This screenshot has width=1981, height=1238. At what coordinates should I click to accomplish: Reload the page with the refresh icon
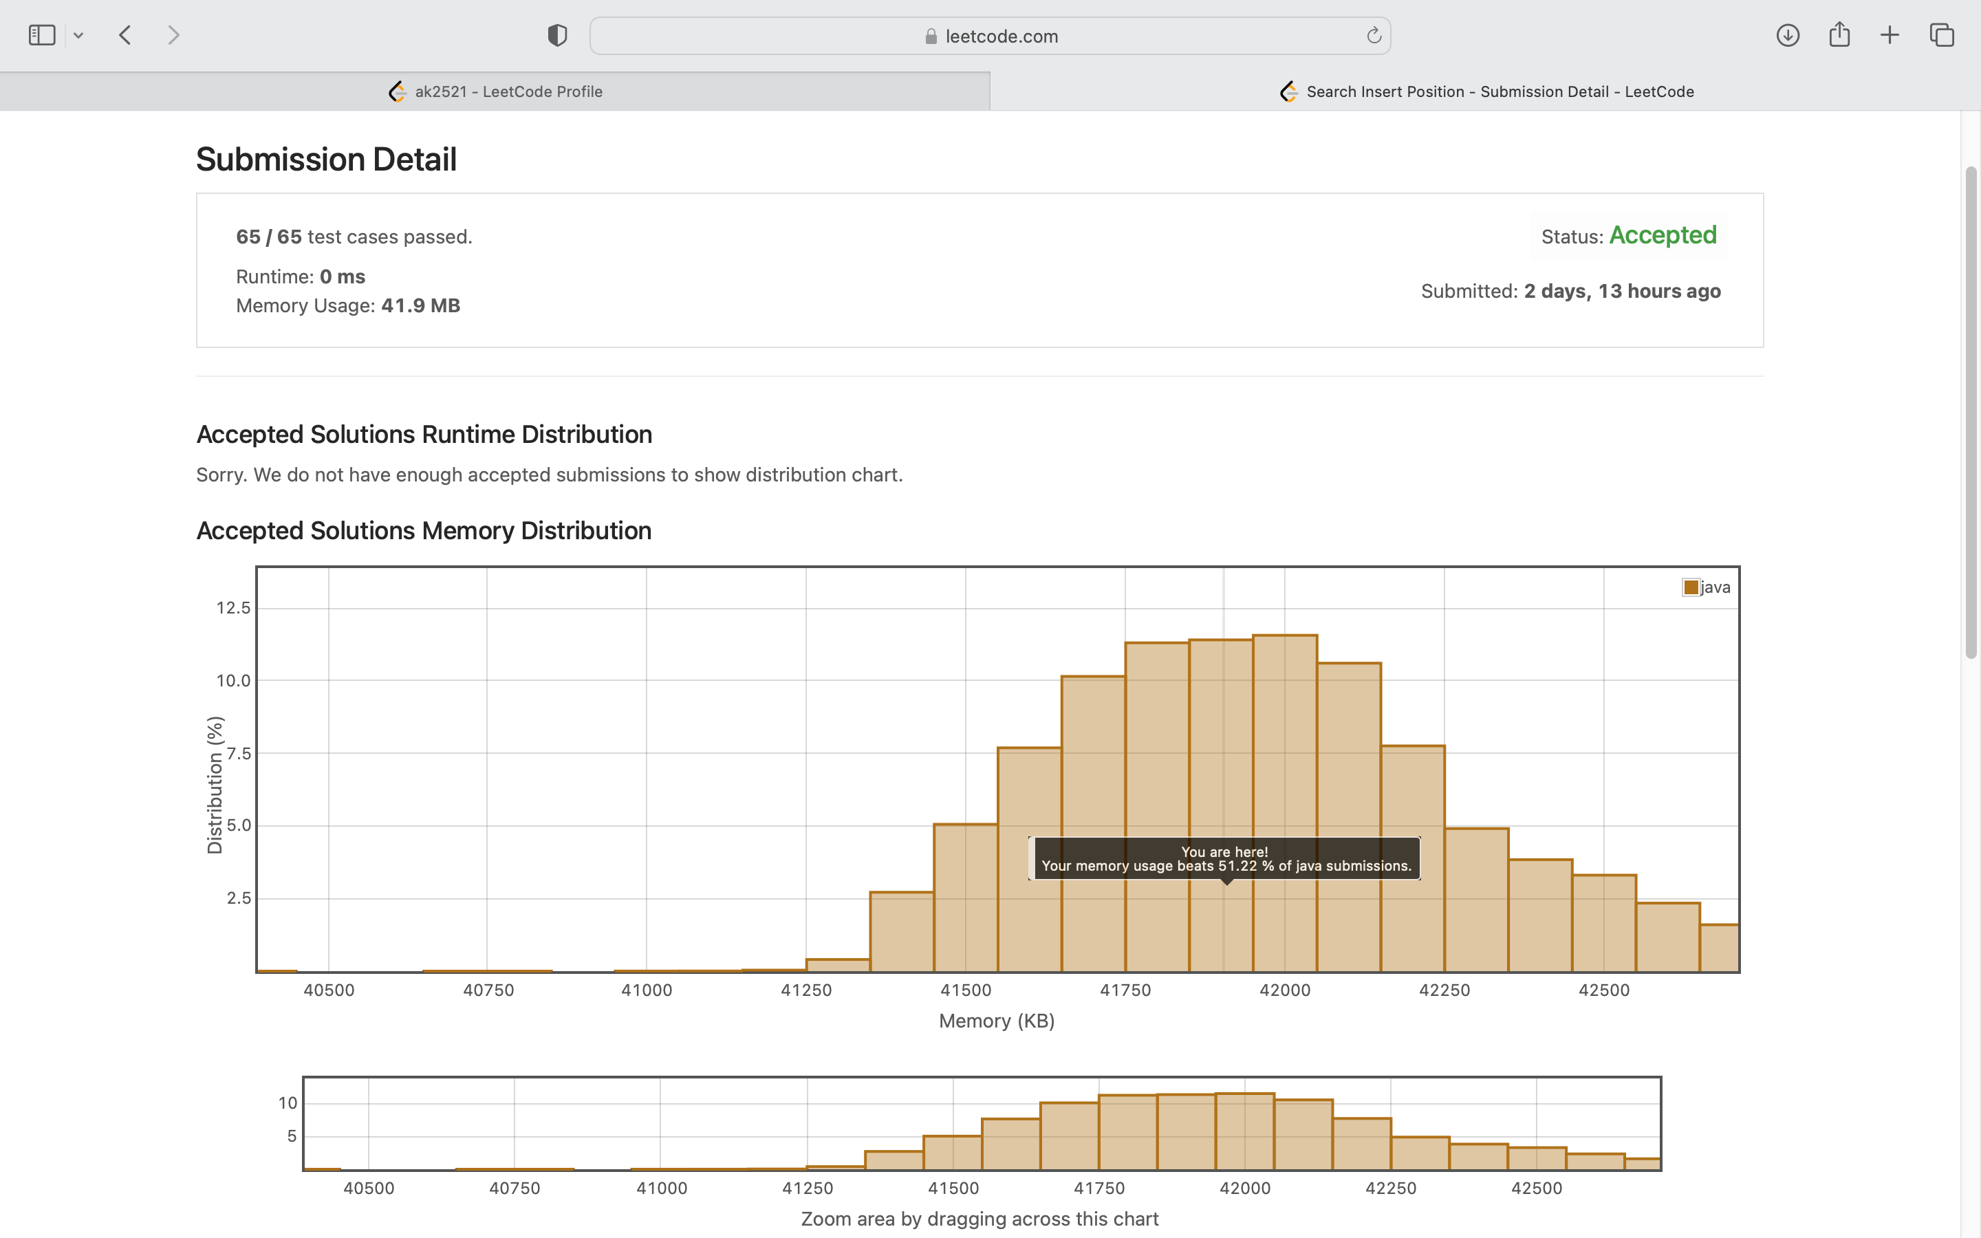point(1374,35)
